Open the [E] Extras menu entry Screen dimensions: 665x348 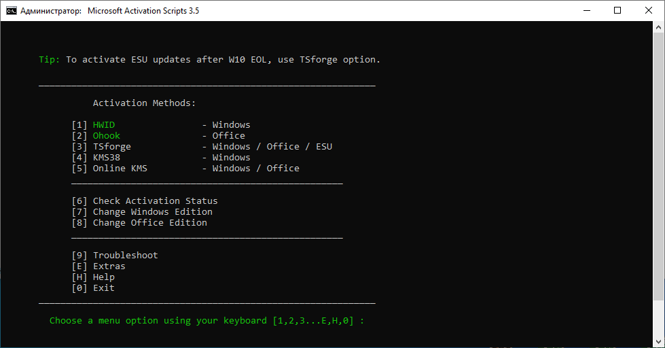click(x=109, y=266)
